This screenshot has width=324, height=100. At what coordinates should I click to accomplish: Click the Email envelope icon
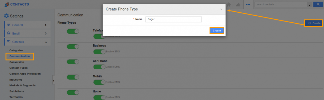9,33
